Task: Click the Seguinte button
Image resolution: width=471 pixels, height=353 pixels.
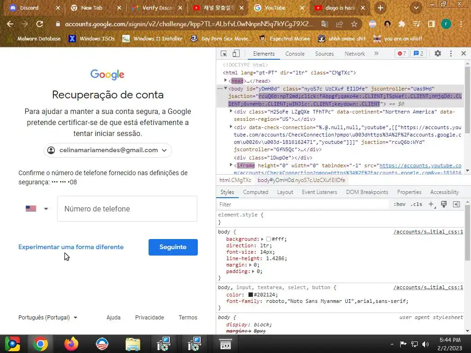Action: 173,247
